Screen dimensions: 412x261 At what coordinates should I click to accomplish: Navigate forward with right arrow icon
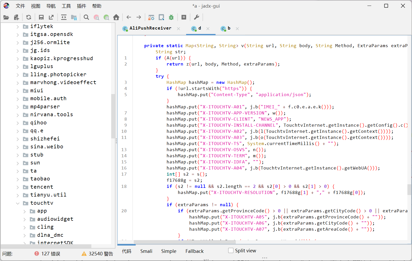[x=139, y=17]
